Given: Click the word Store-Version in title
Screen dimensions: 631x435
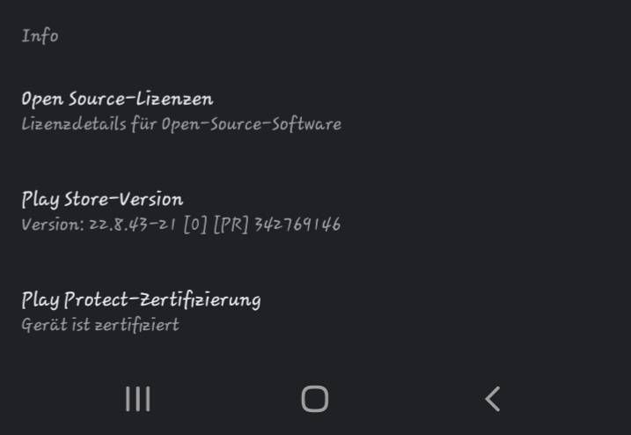Looking at the screenshot, I should [x=124, y=199].
